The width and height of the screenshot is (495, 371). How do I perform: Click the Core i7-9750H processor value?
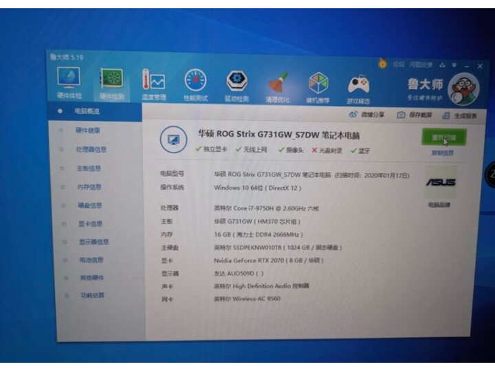[x=267, y=208]
